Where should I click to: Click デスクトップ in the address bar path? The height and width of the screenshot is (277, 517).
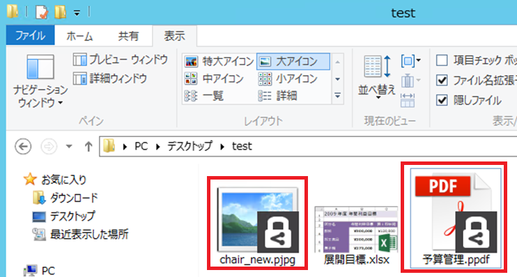click(x=190, y=146)
